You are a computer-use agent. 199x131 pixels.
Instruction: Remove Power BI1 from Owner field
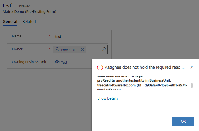point(82,49)
